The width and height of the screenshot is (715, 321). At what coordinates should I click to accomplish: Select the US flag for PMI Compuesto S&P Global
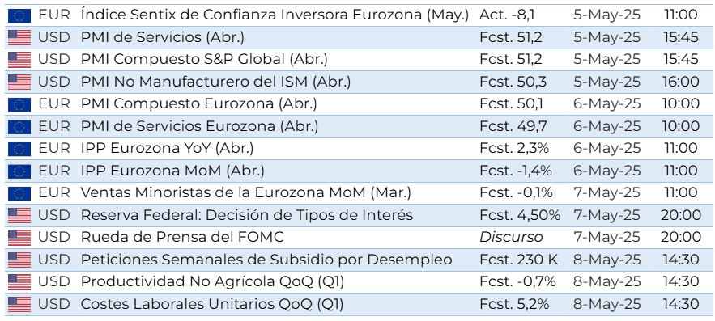click(19, 60)
